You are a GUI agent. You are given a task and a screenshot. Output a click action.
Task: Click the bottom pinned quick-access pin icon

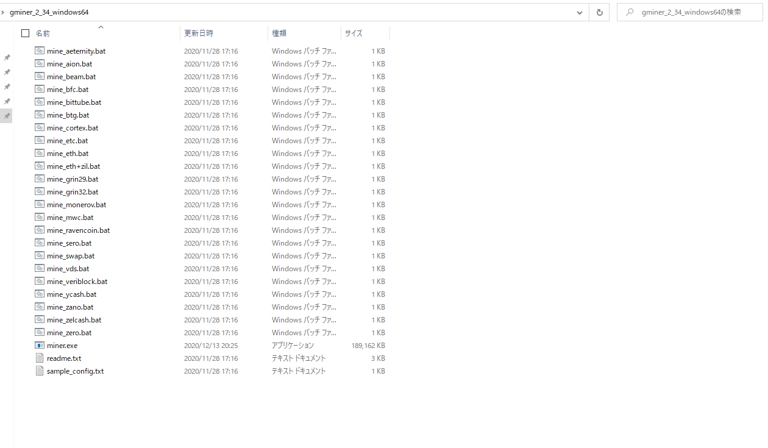(7, 116)
